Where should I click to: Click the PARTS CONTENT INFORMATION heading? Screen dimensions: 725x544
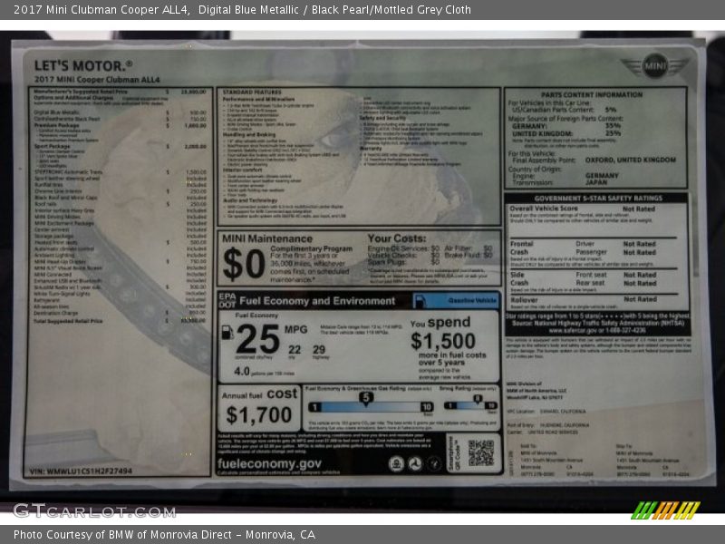(x=592, y=94)
